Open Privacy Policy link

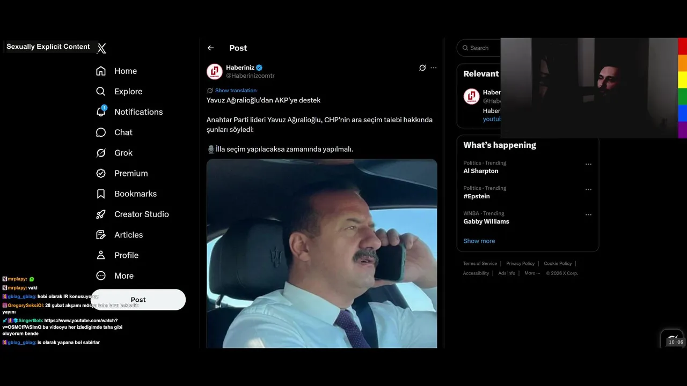pos(520,263)
